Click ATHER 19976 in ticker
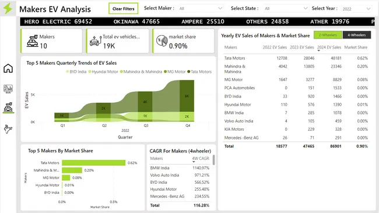The width and height of the screenshot is (379, 213). coord(329,22)
